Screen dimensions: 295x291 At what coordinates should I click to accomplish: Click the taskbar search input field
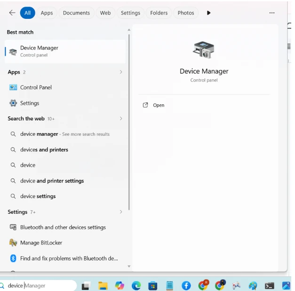39,285
